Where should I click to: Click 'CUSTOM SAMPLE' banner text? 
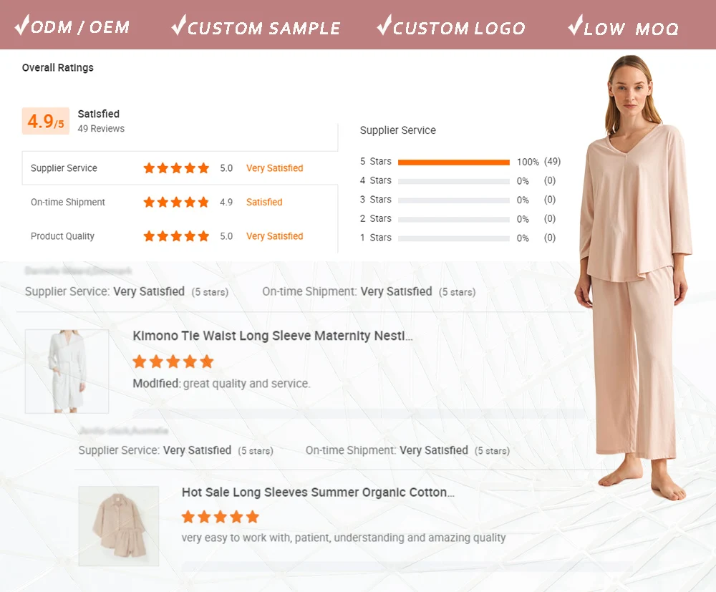tap(264, 29)
